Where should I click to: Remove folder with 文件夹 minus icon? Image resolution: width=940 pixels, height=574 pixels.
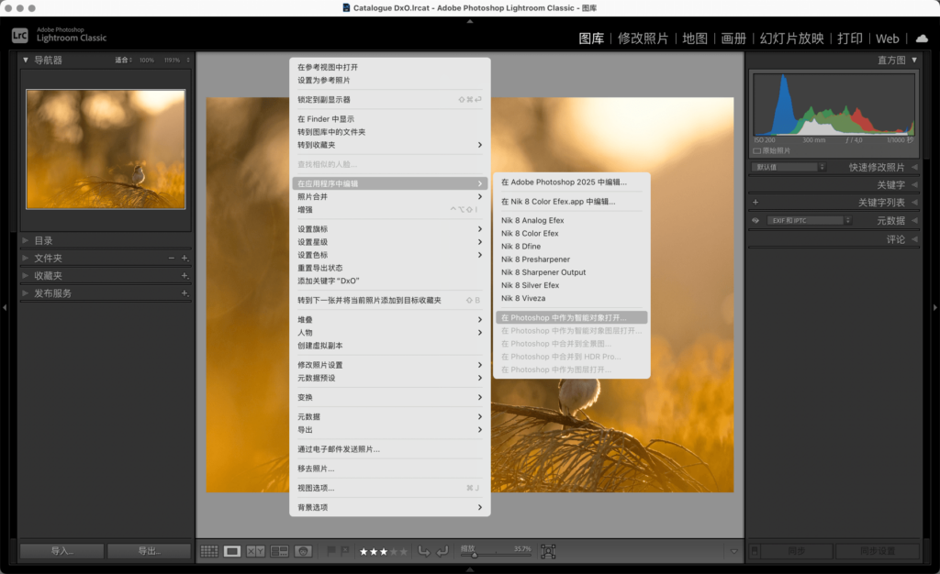[172, 258]
